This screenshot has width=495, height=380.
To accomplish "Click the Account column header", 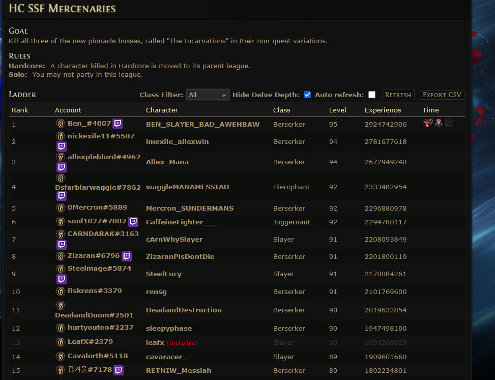I will [68, 110].
